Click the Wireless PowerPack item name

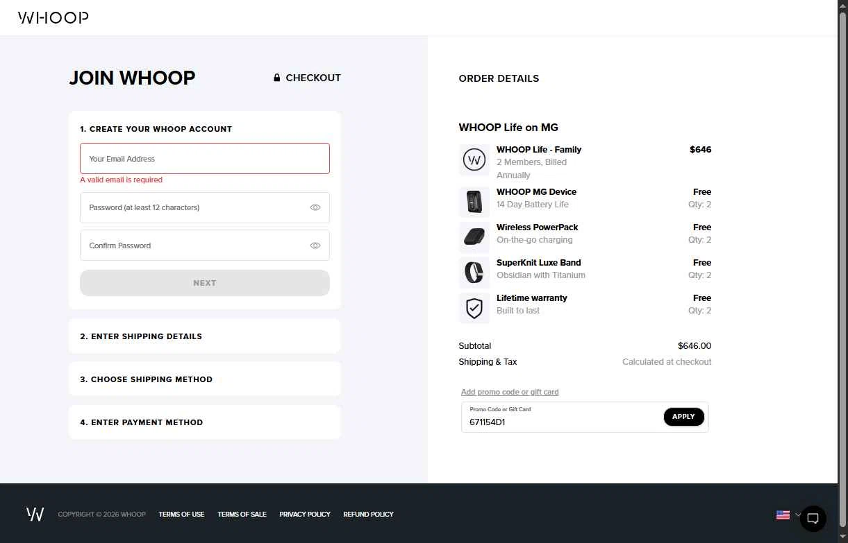coord(537,227)
